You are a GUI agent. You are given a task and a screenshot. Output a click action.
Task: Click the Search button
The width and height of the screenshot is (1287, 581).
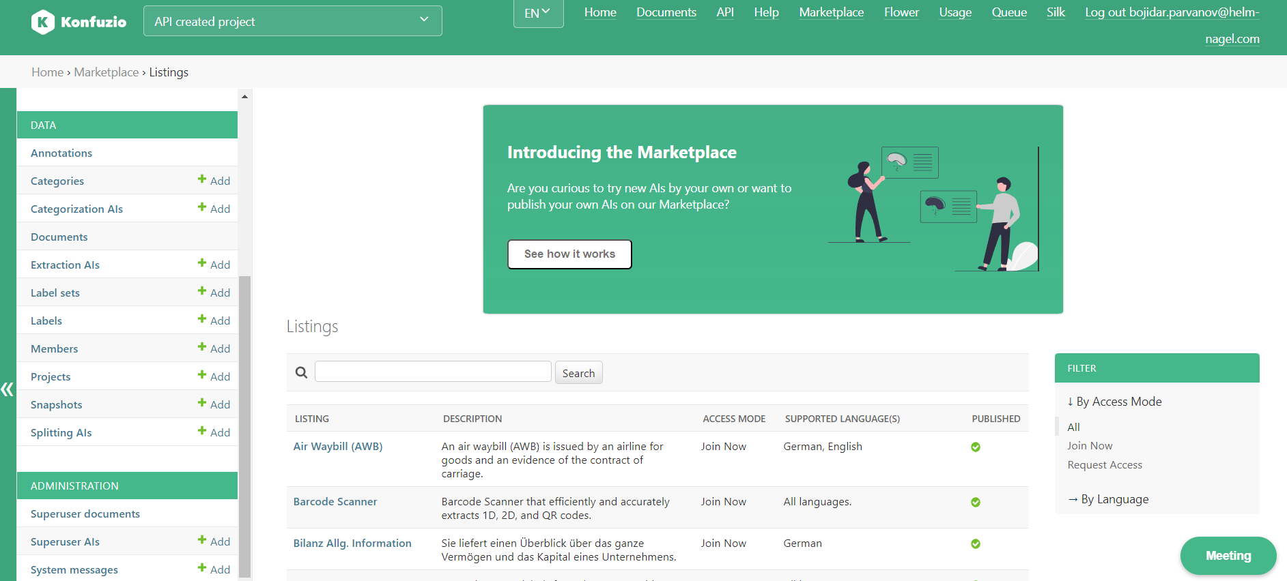tap(578, 373)
